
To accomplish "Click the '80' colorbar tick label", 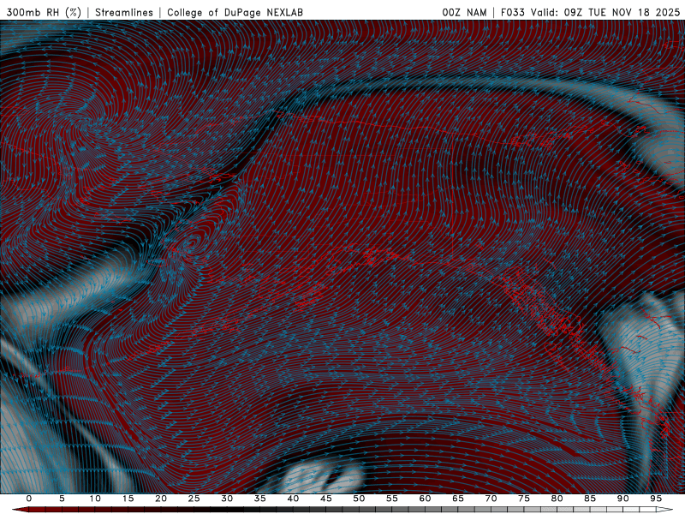I will click(557, 499).
